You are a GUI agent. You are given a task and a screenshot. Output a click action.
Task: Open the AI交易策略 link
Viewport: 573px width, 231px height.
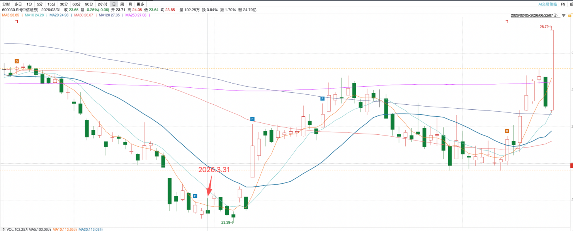(x=548, y=4)
